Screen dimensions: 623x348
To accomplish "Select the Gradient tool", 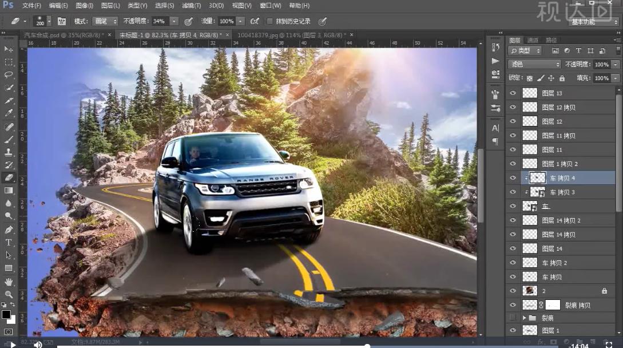I will point(9,191).
